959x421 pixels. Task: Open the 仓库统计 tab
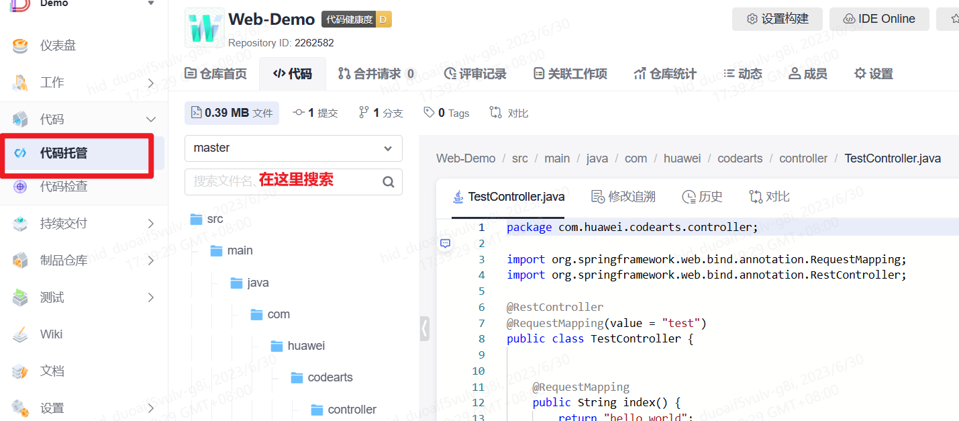click(665, 74)
